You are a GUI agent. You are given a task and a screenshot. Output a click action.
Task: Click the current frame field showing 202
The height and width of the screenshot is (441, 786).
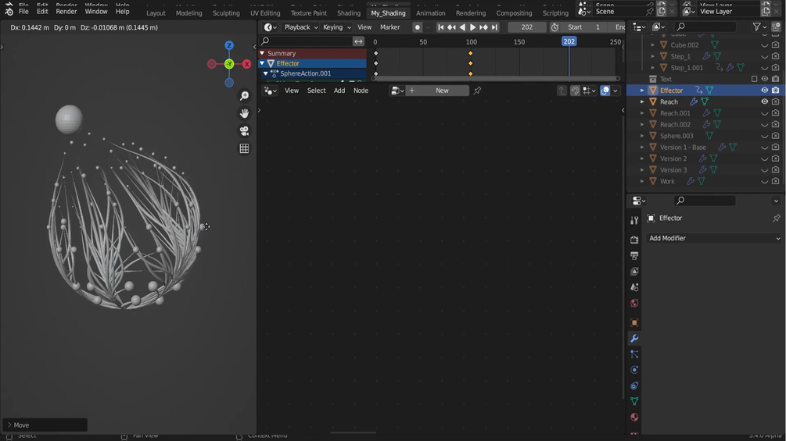click(527, 27)
